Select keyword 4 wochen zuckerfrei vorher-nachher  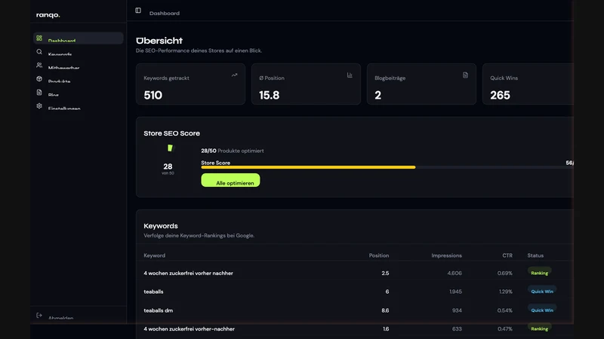[x=190, y=329]
